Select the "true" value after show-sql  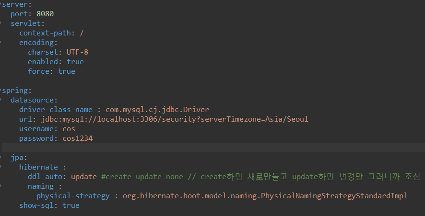coord(71,205)
